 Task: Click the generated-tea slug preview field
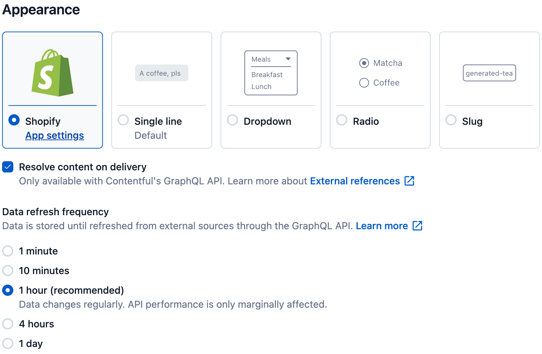tap(489, 73)
